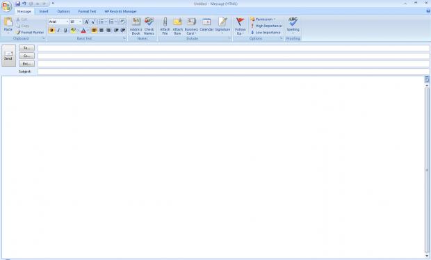Click the Copy command
The width and height of the screenshot is (431, 260).
tap(22, 26)
